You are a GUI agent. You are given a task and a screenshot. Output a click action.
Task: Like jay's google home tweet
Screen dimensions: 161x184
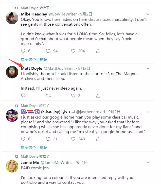coord(73,139)
